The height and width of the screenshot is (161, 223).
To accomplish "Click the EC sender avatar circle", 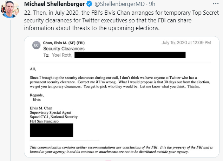I will point(36,45).
